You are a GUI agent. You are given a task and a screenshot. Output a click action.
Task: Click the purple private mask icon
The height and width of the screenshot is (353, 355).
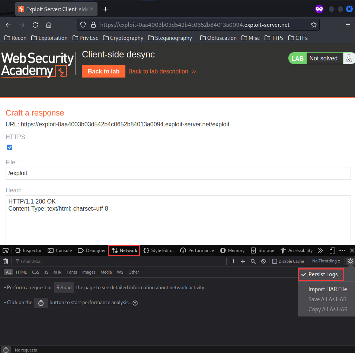tap(319, 9)
